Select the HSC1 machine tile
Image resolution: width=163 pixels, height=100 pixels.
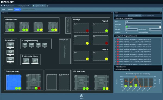tap(81, 82)
